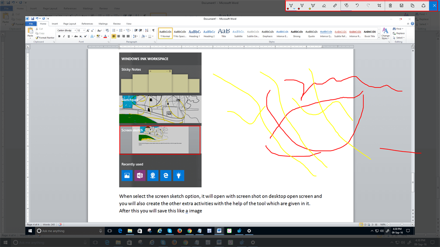This screenshot has height=247, width=440.
Task: Apply the No Spacing style
Action: pyautogui.click(x=180, y=33)
